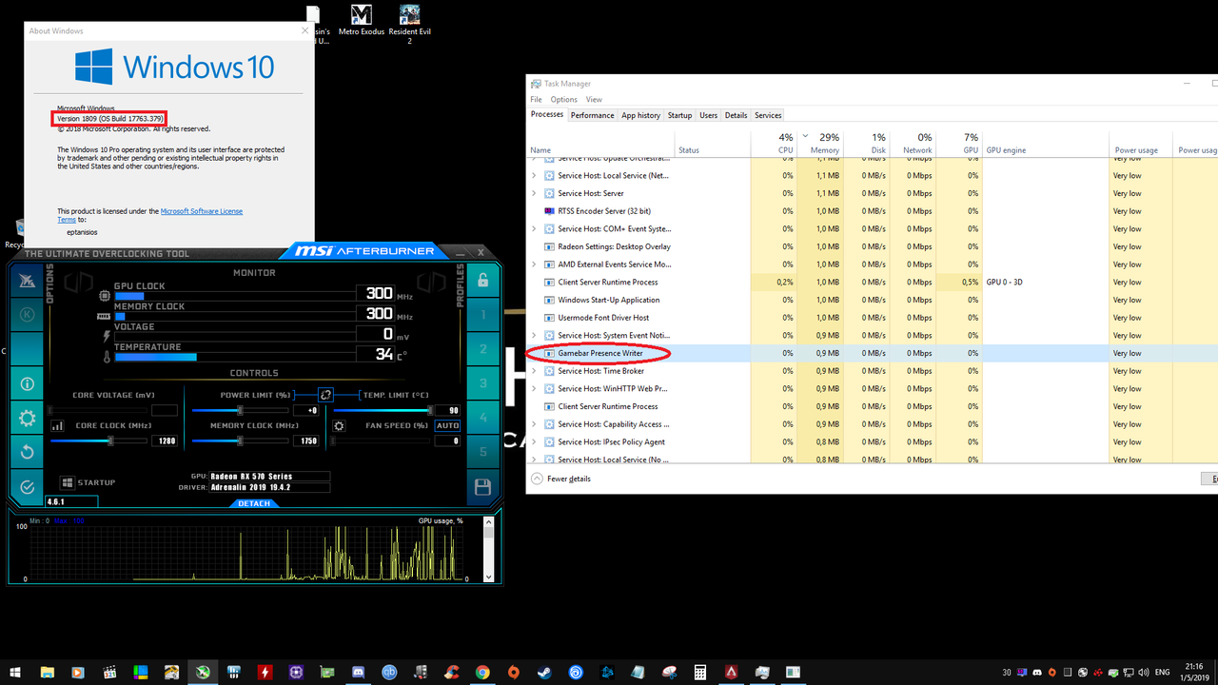
Task: Select profile slot 4 in Afterburner
Action: (482, 418)
